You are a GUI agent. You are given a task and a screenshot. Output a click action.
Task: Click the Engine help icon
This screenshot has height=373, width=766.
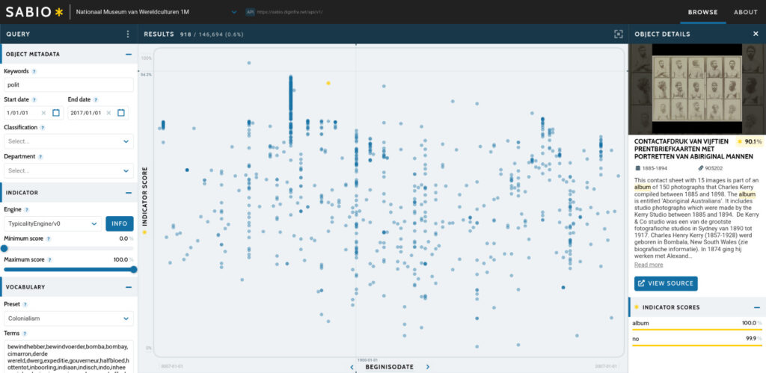[x=26, y=209]
